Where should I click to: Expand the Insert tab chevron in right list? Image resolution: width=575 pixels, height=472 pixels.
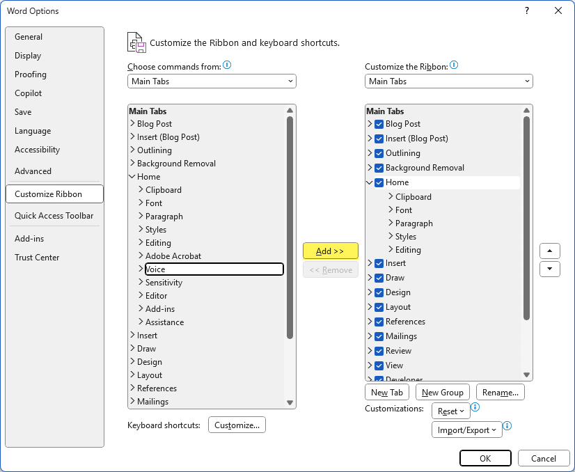pyautogui.click(x=370, y=263)
